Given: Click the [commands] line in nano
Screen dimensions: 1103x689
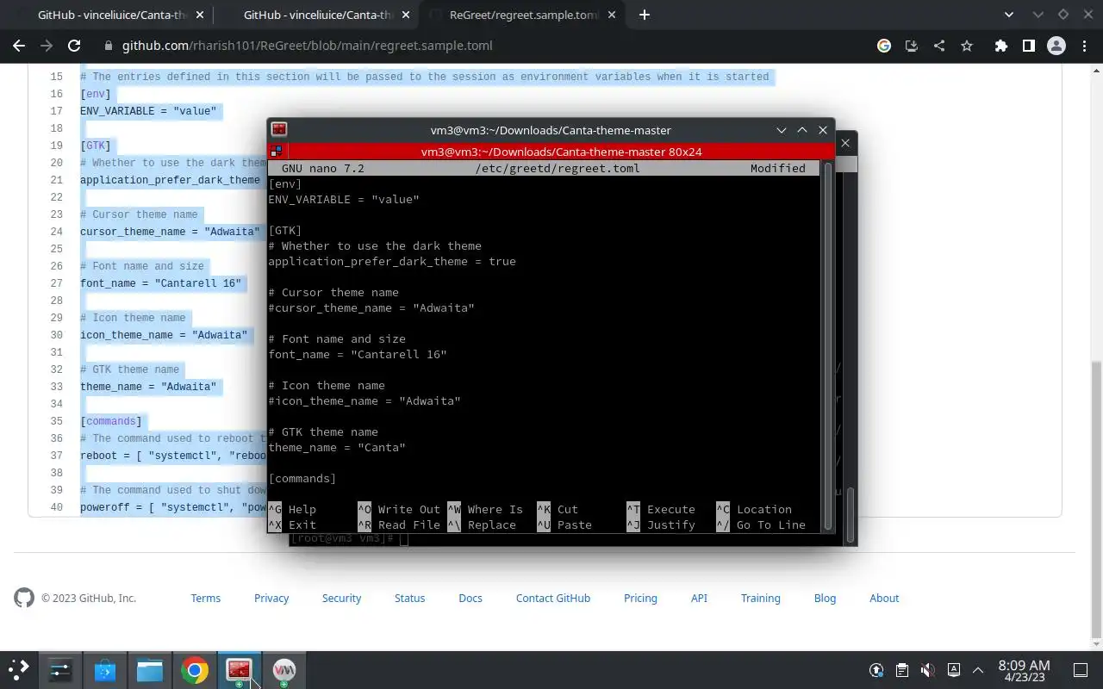Looking at the screenshot, I should click(302, 478).
